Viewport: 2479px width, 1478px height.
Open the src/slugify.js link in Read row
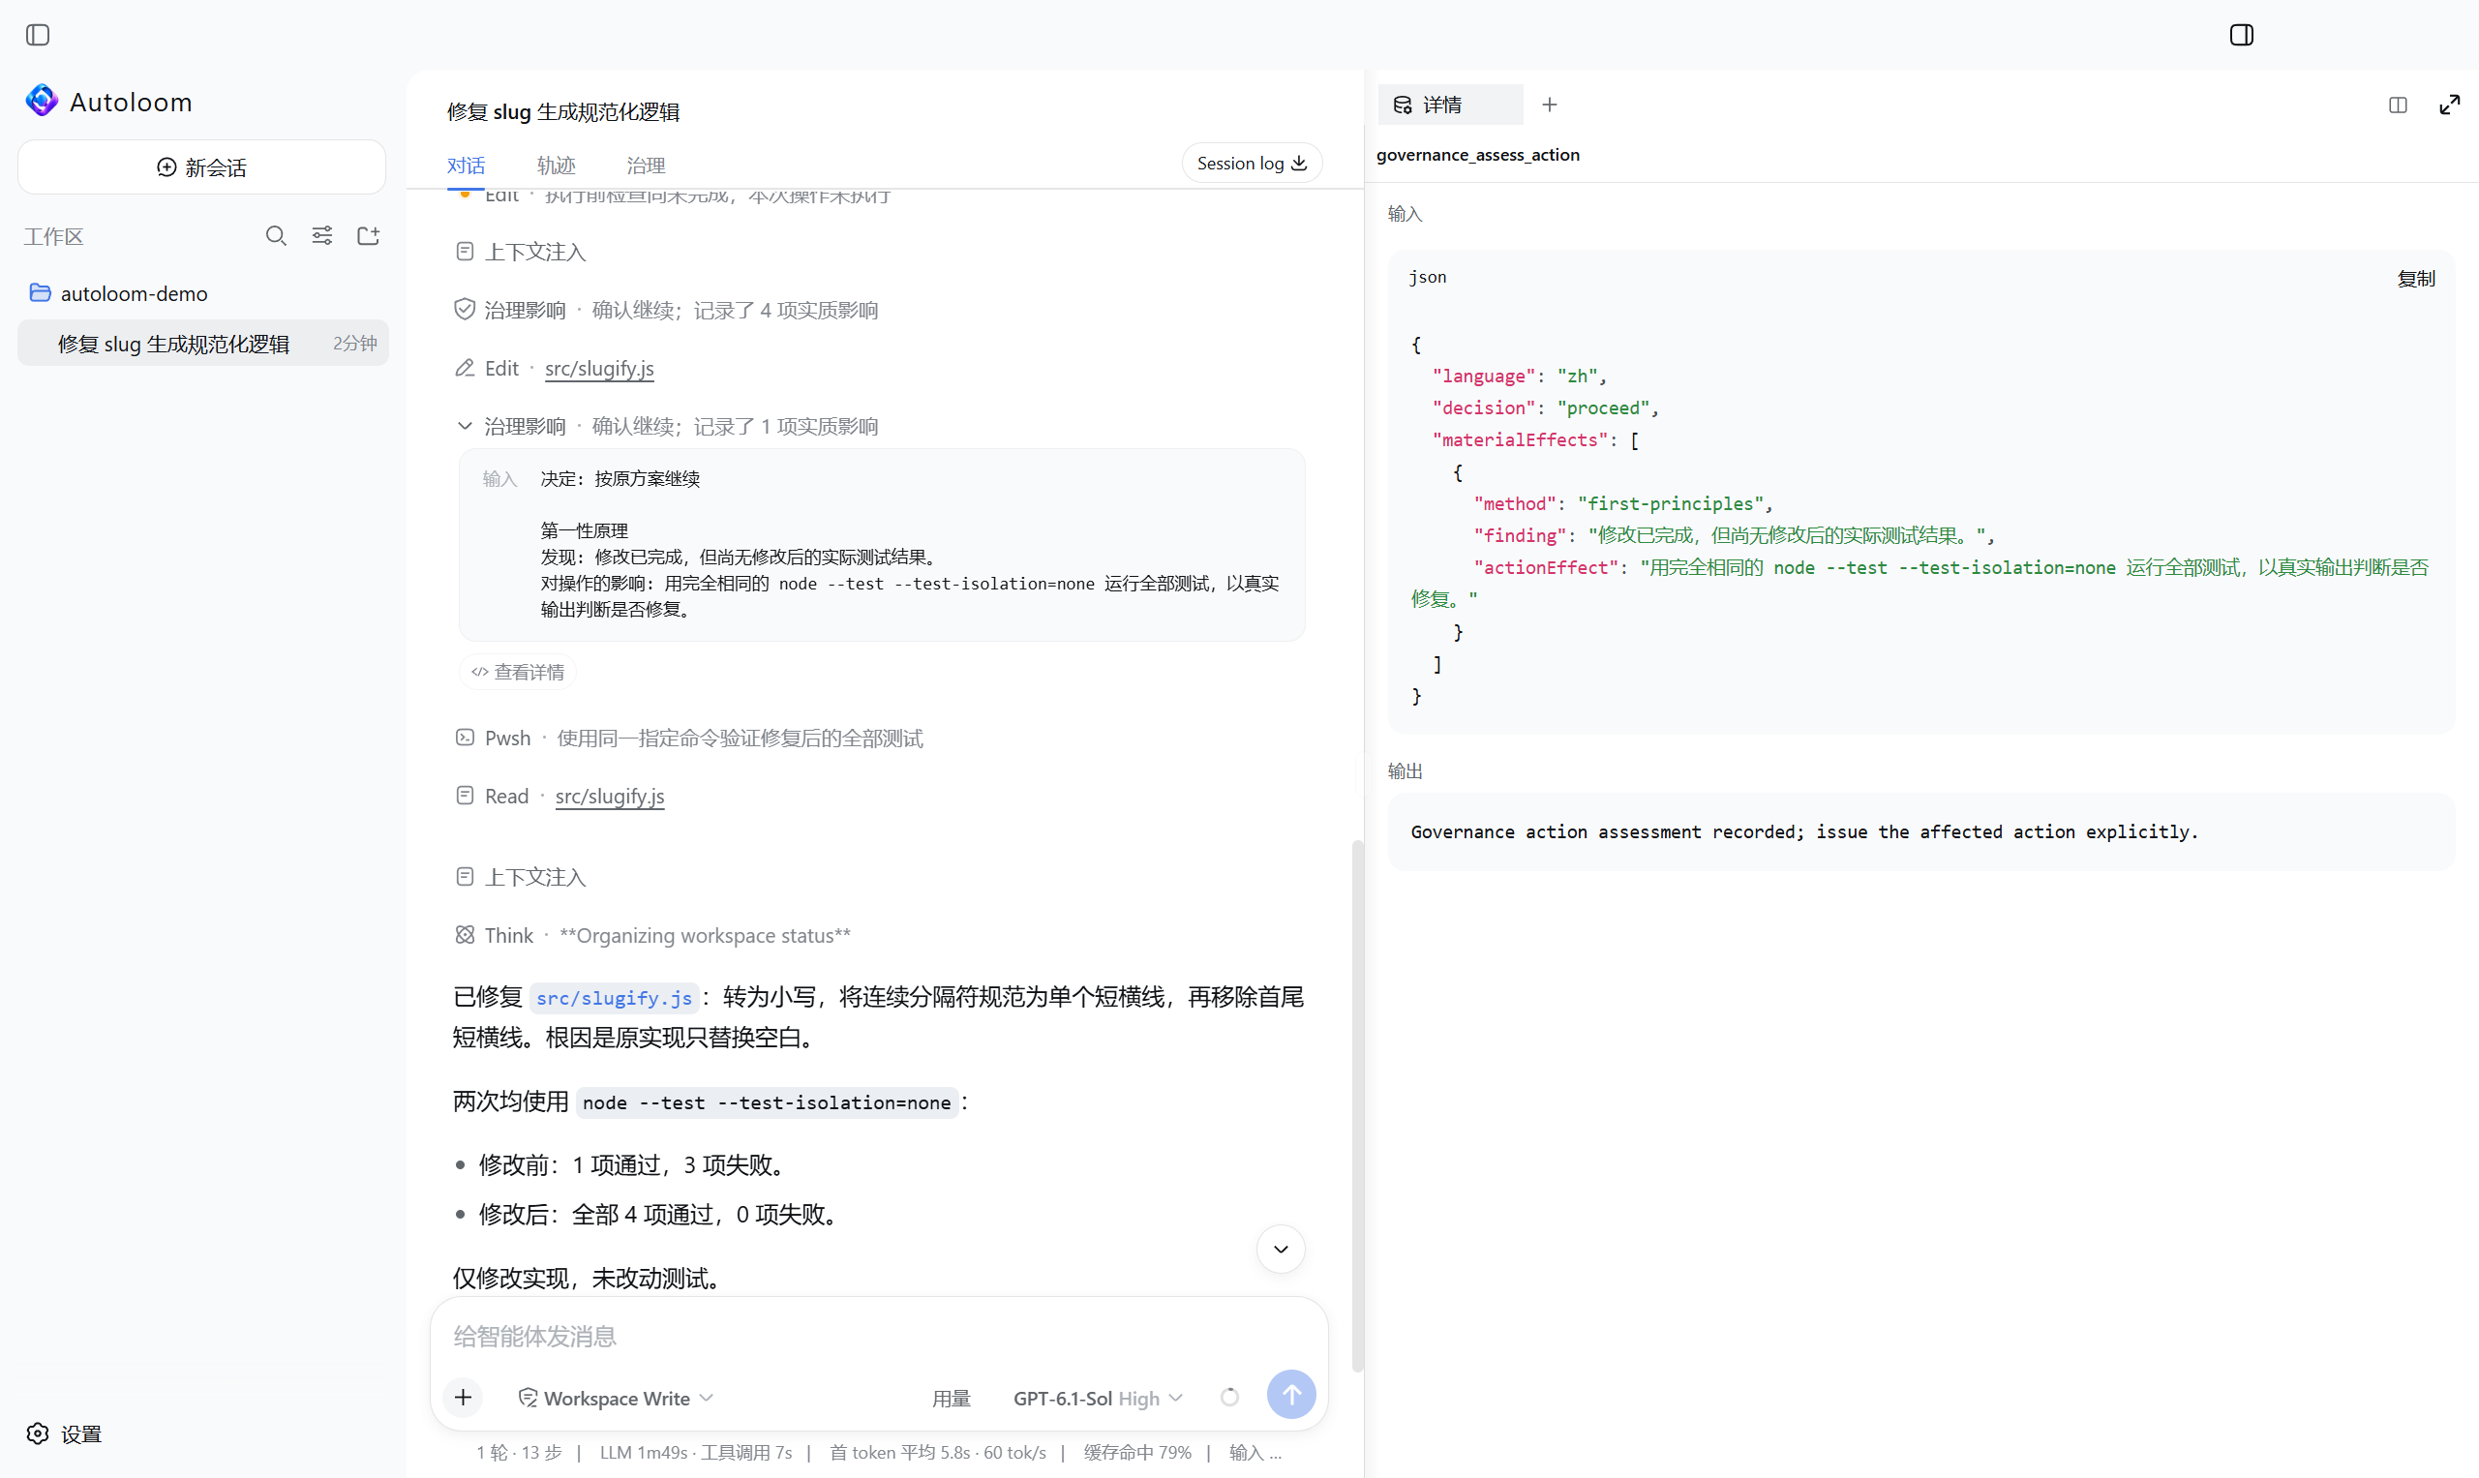tap(610, 797)
